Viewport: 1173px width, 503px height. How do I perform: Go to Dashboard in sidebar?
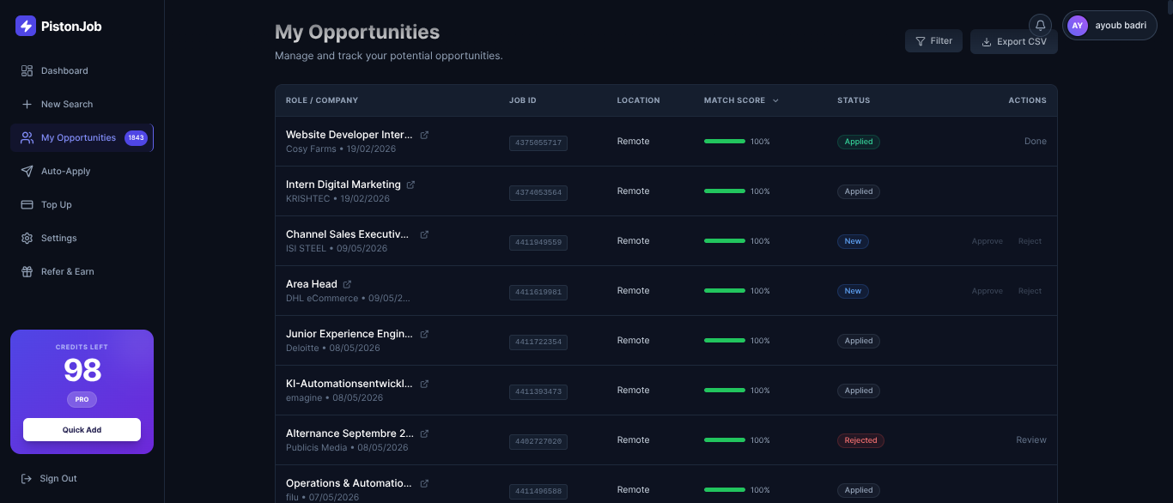82,70
